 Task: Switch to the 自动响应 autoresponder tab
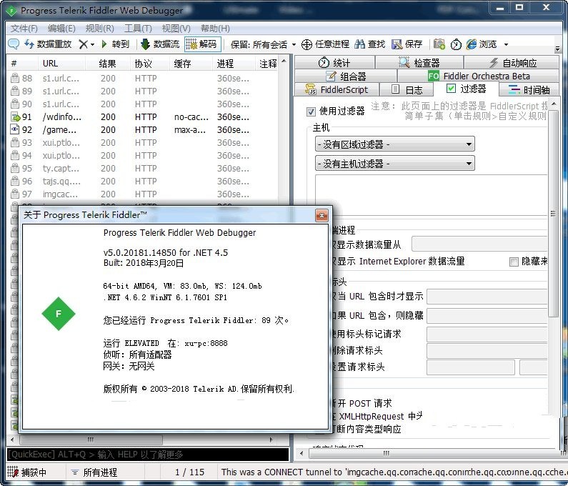(512, 63)
